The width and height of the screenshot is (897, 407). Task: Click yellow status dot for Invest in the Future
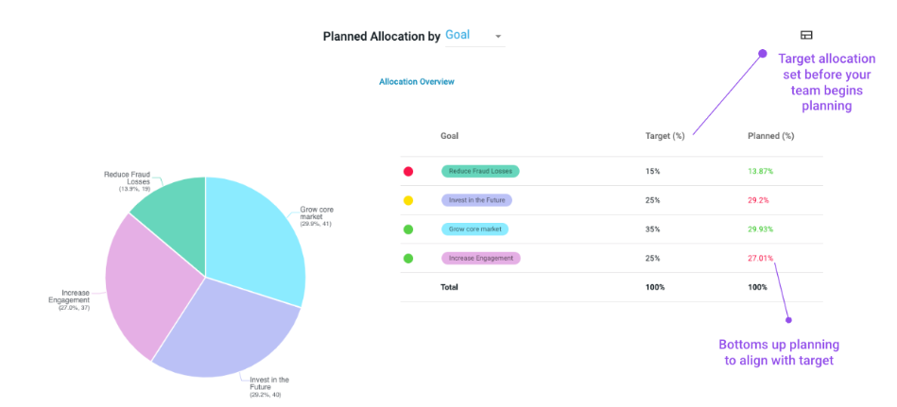coord(408,200)
